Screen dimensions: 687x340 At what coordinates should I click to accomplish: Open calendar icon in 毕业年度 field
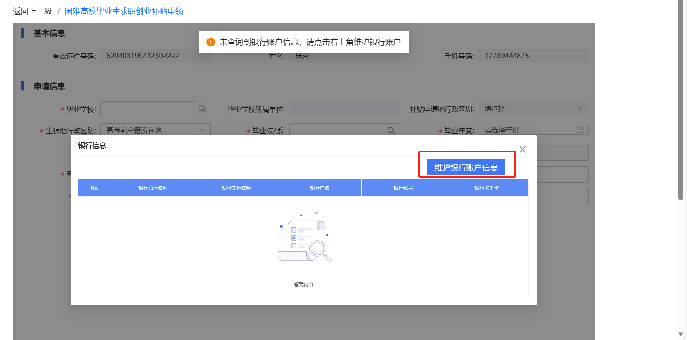579,130
